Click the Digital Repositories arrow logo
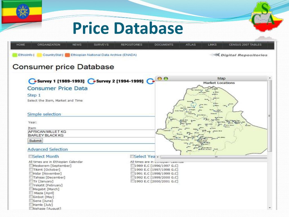 tap(215, 55)
